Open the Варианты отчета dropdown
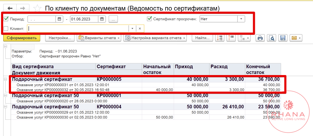 pos(99,38)
